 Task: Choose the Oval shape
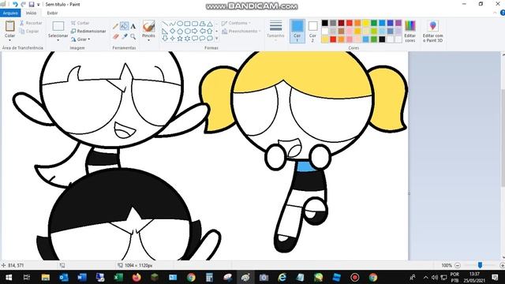coord(180,24)
